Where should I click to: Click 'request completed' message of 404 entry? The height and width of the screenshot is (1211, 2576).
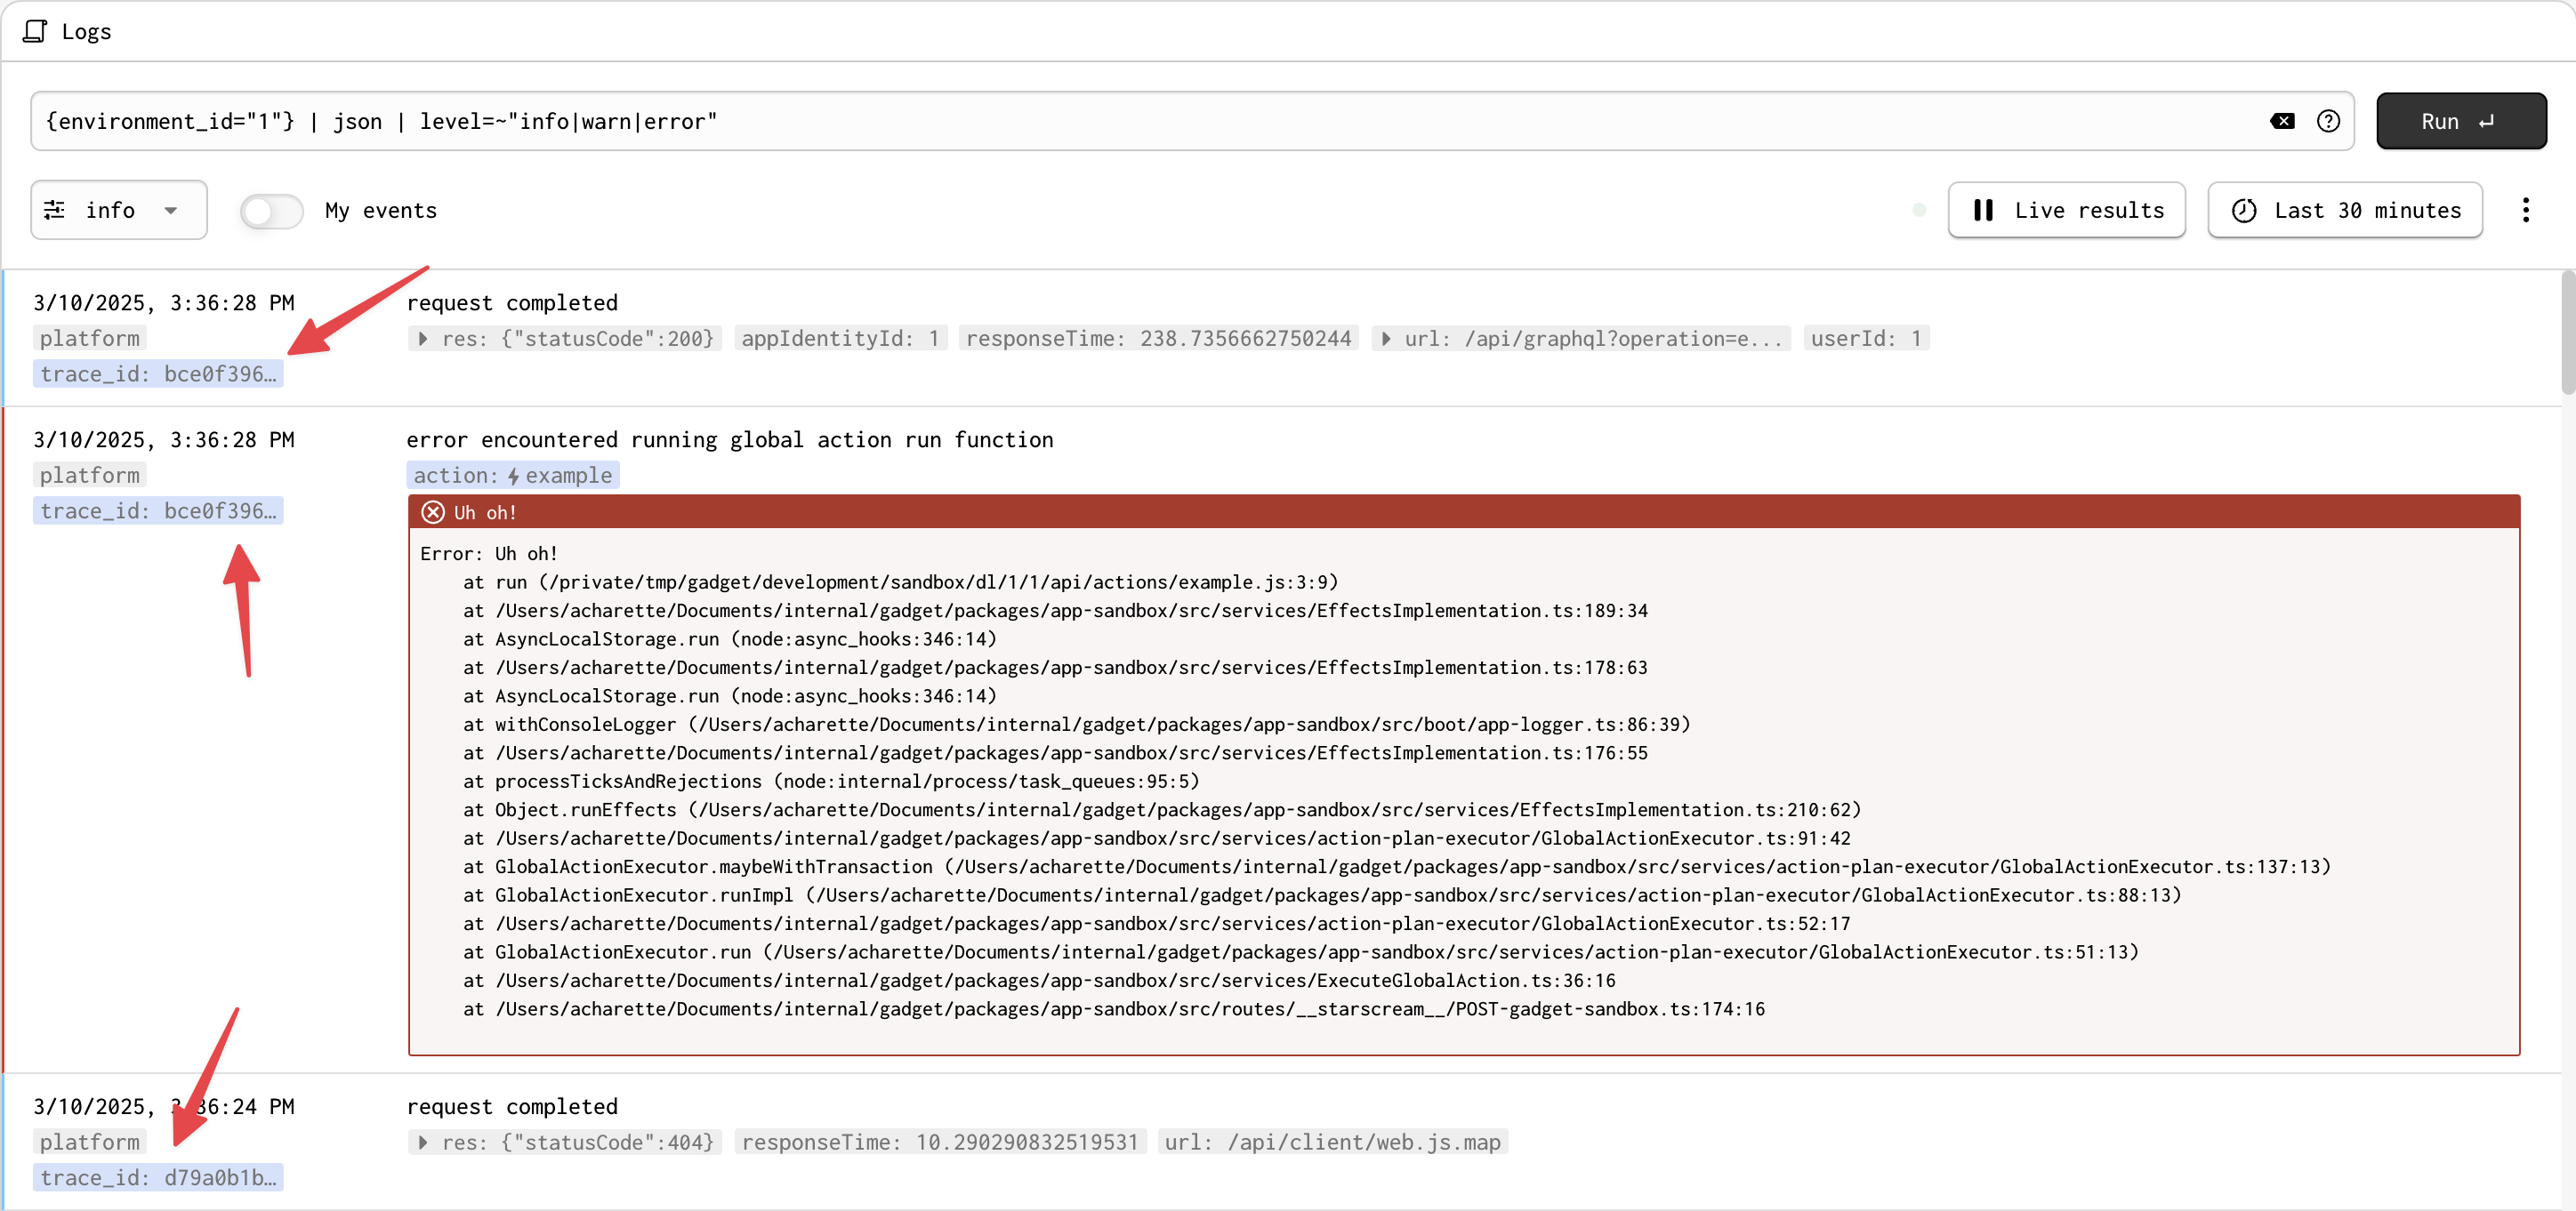click(512, 1106)
